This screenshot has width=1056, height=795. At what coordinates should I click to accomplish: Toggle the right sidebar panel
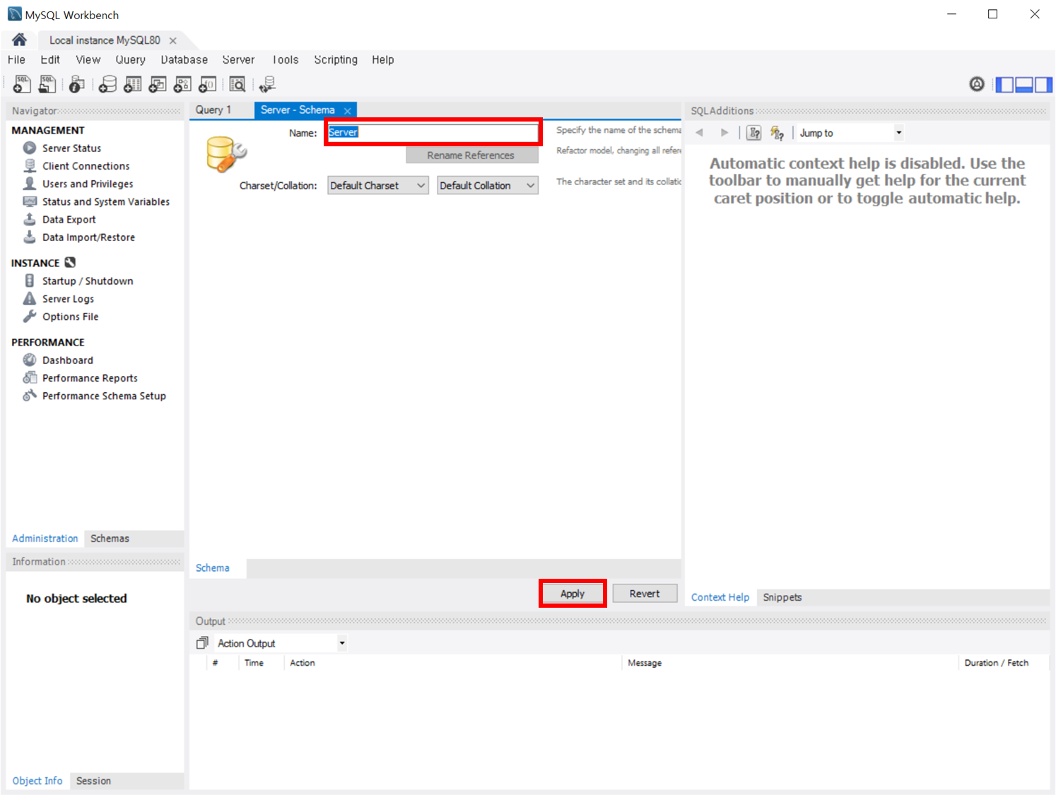[1043, 85]
